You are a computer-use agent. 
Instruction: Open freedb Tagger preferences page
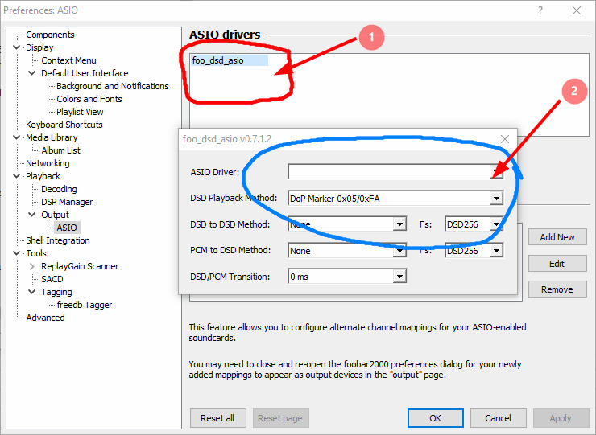coord(85,305)
